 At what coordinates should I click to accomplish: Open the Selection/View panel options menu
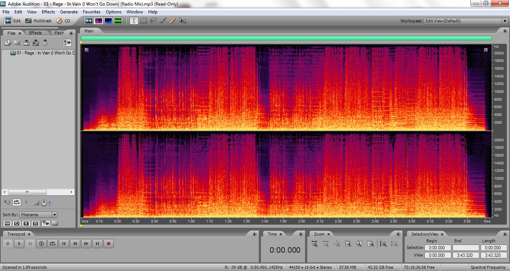(504, 234)
